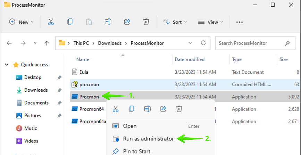This screenshot has width=301, height=155.
Task: Select the Procmon64a file row
Action: [89, 121]
